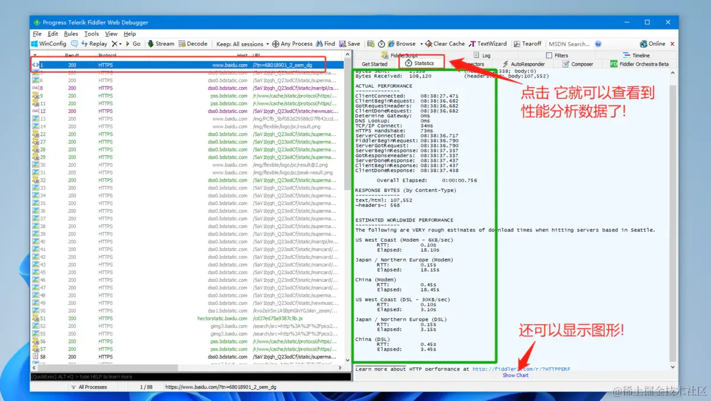
Task: Open Fiddler Orchestra Beta tab
Action: [639, 64]
